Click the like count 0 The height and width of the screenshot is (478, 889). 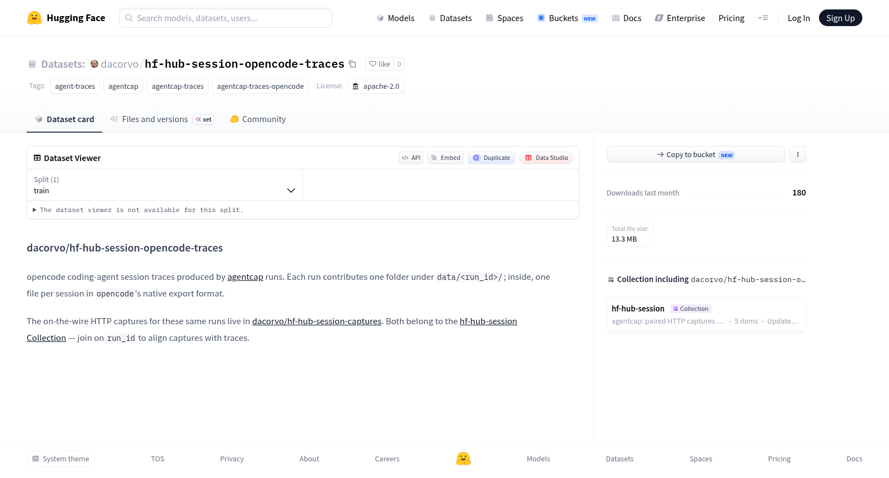pyautogui.click(x=399, y=64)
